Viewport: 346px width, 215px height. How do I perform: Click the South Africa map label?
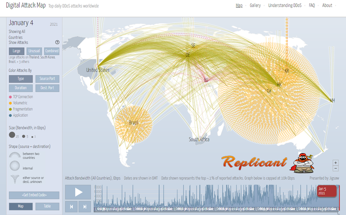click(x=199, y=139)
